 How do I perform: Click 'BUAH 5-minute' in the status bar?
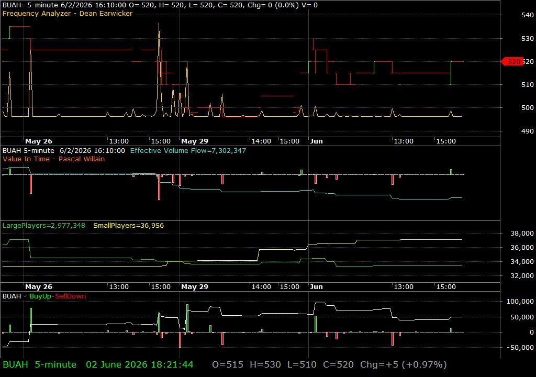click(x=40, y=364)
